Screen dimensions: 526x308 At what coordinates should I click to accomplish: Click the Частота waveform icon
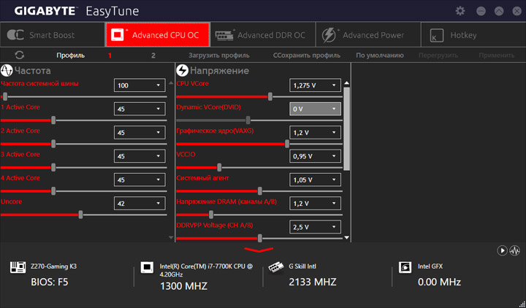(7, 70)
